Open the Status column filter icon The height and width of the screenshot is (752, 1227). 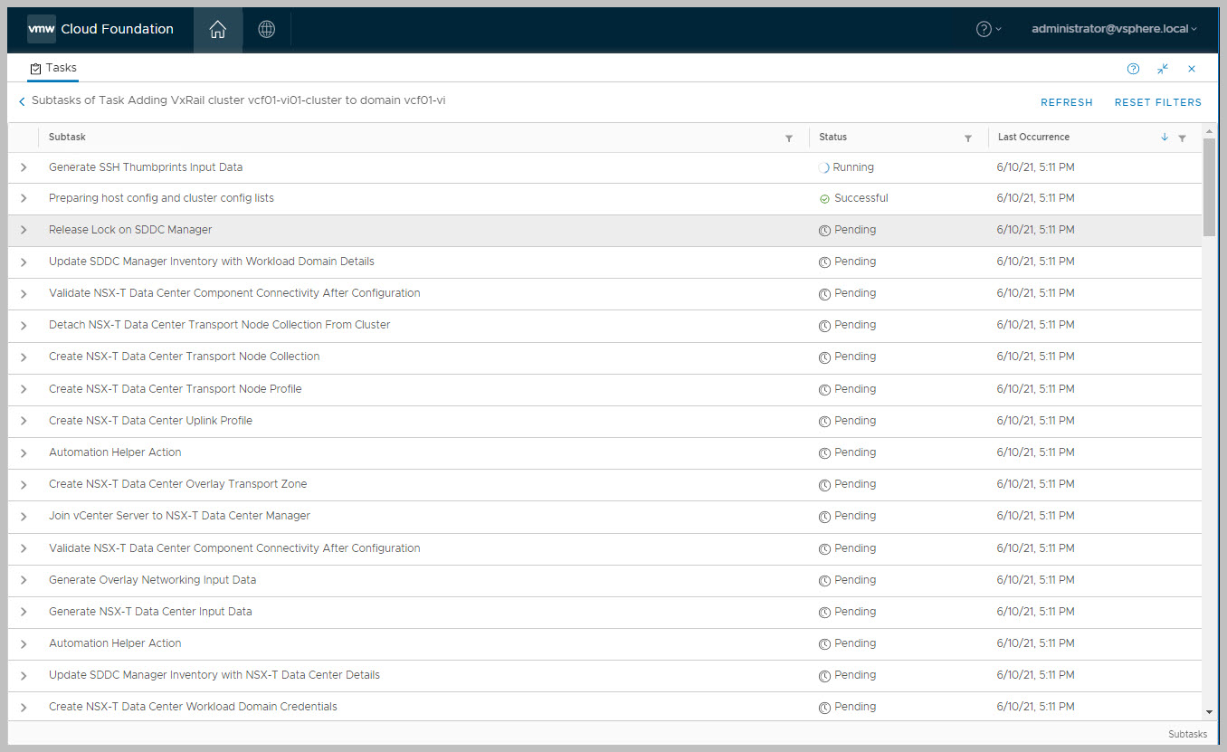pyautogui.click(x=968, y=138)
